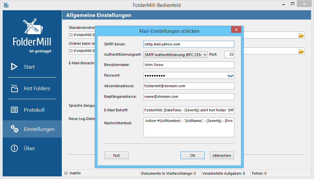Click 'Fehler: 0' in the status bar
The image size is (314, 179).
click(x=259, y=173)
